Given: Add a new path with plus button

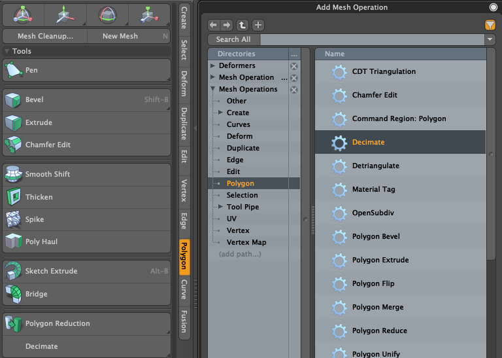Looking at the screenshot, I should pos(258,25).
